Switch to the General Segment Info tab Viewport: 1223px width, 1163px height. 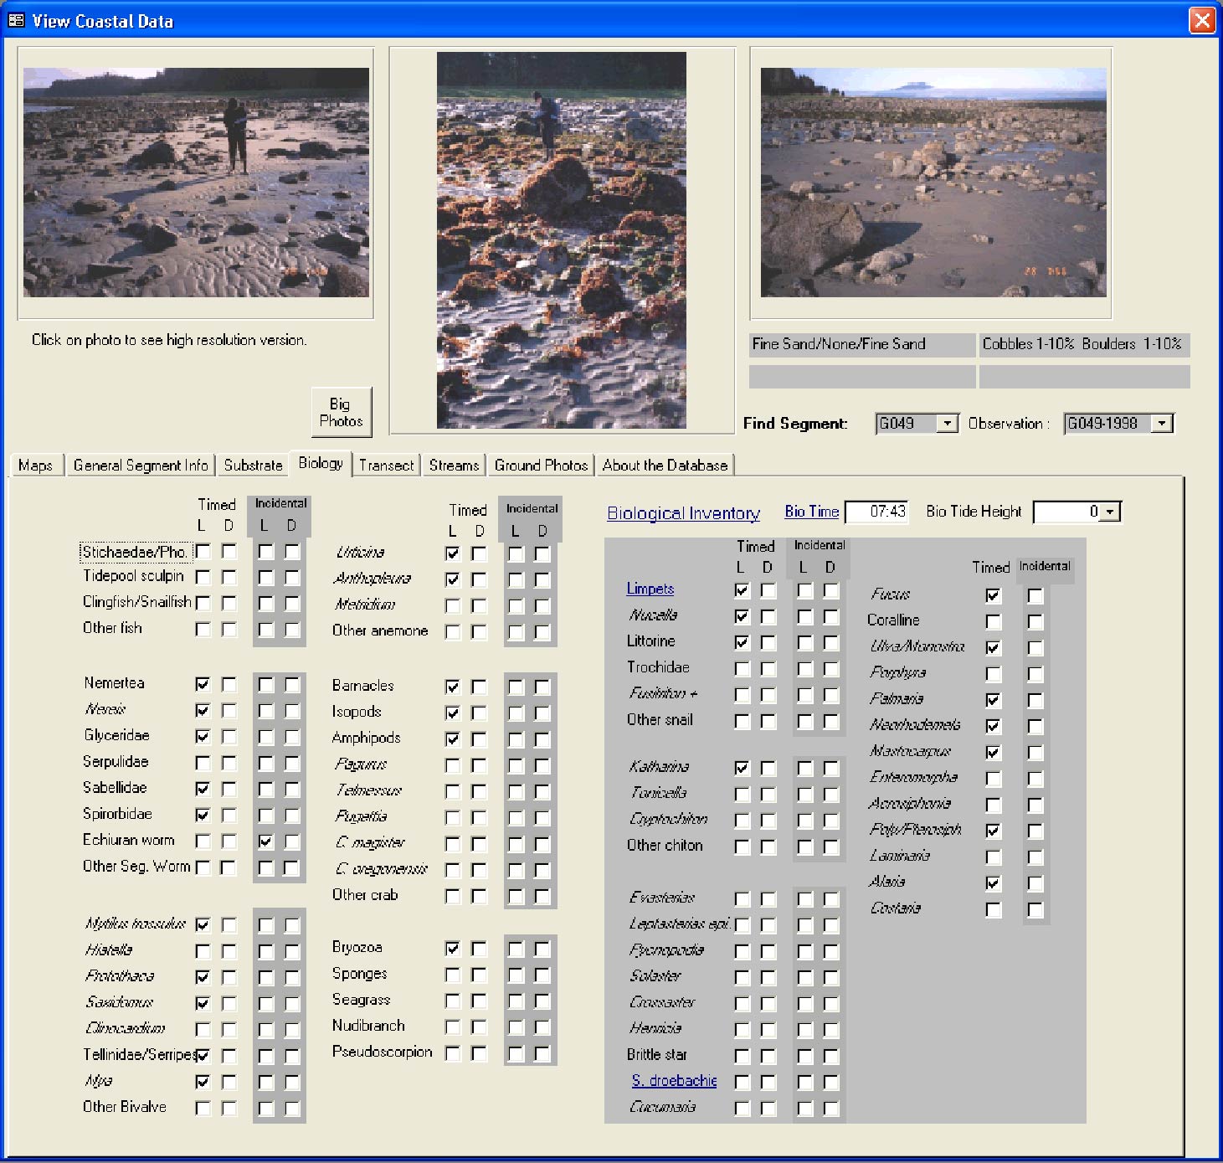141,466
